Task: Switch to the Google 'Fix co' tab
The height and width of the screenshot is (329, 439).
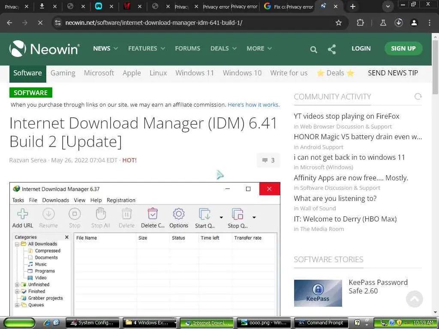Action: tap(276, 6)
